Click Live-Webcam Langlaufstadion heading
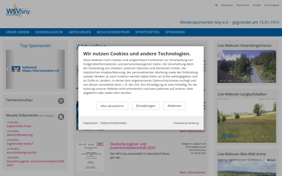Viewport: 282px width, 176px height. (242, 94)
